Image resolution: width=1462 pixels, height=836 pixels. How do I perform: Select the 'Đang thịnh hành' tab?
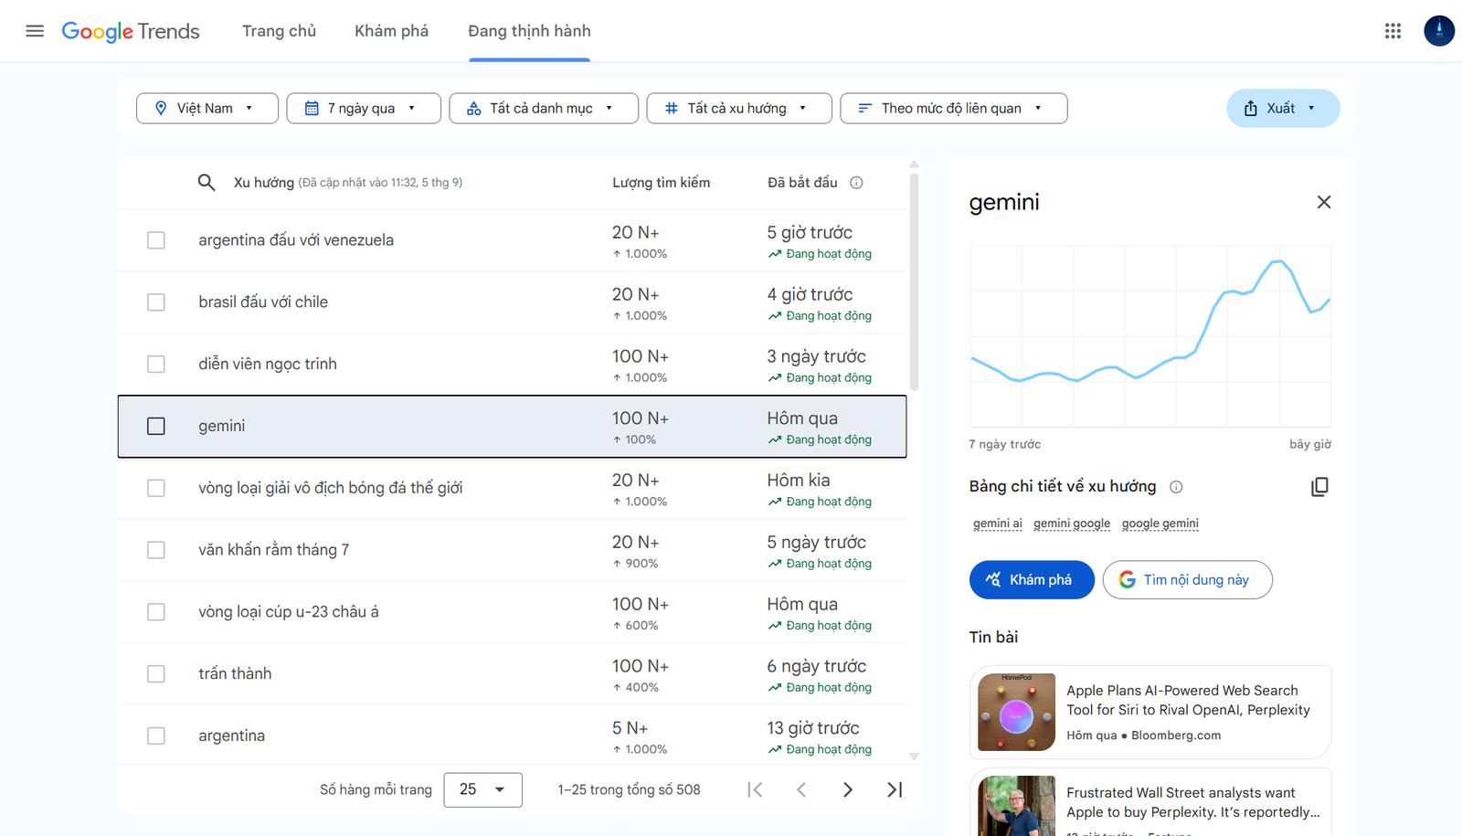(x=529, y=31)
